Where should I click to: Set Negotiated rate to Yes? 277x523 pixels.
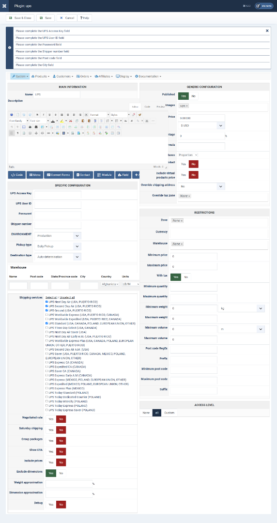pos(51,419)
